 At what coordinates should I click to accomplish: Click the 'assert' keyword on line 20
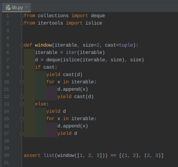tap(32, 155)
